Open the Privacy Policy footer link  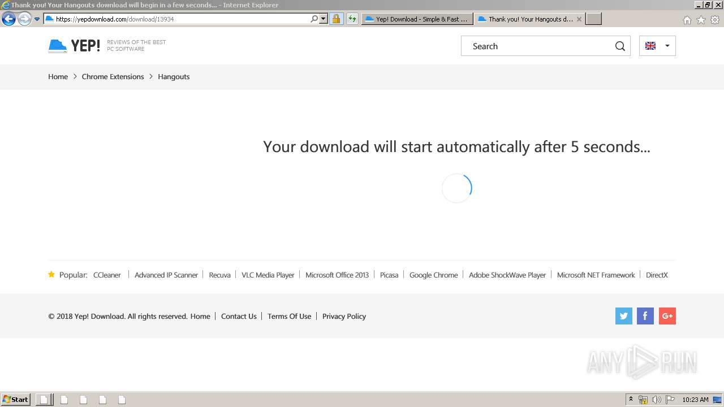coord(344,317)
